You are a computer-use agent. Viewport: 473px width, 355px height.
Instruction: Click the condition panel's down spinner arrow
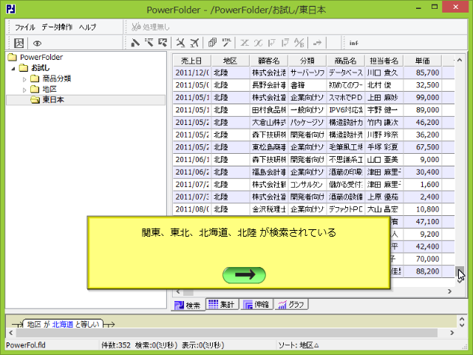(461, 325)
